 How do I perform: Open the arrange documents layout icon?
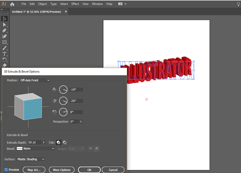(120, 4)
